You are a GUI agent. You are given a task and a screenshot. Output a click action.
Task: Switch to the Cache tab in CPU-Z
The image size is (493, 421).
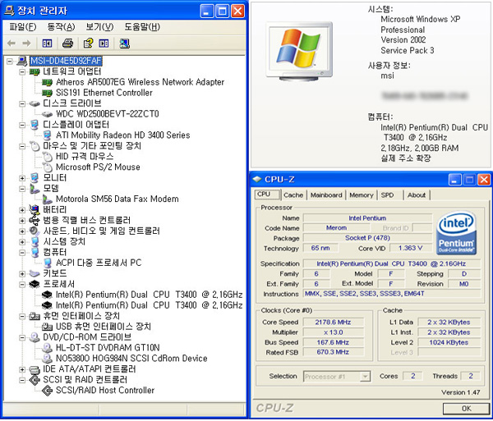[x=293, y=195]
